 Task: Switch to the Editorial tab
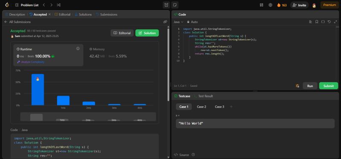tap(62, 14)
